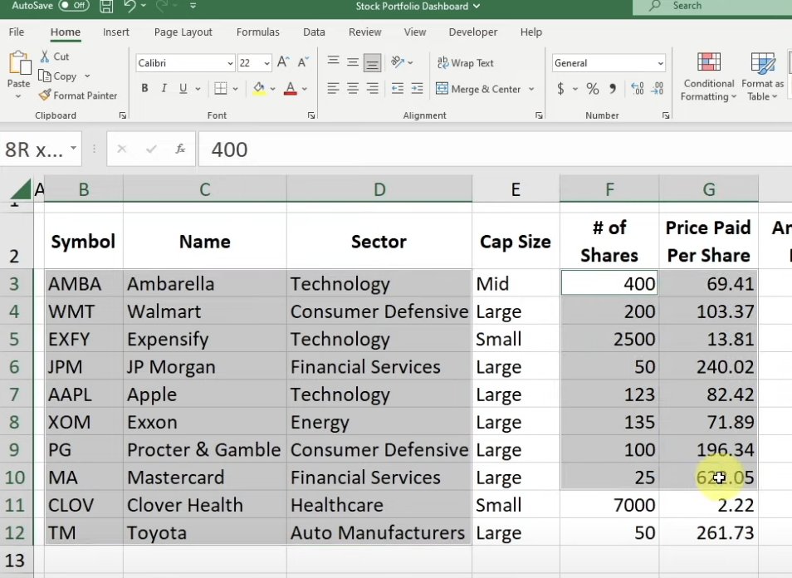
Task: Apply Accounting dollar number format
Action: (x=560, y=89)
